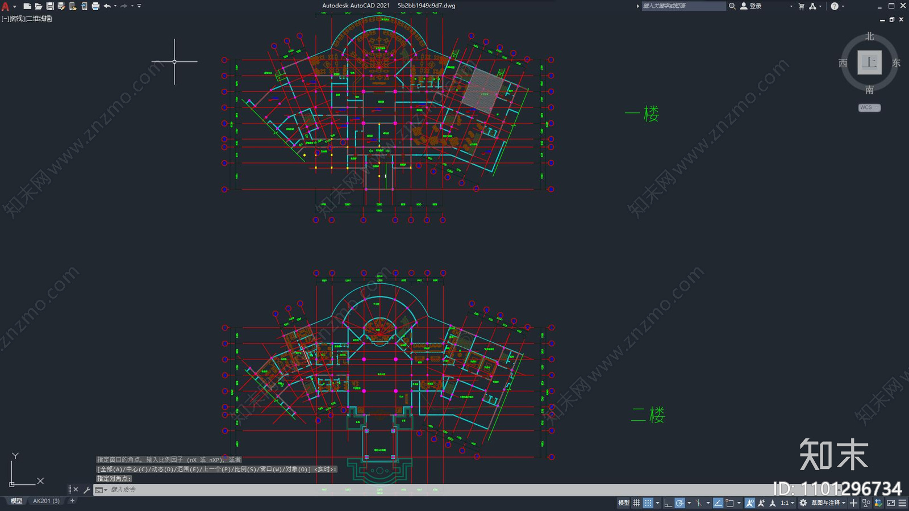Rotate view to 北 on ViewCube
This screenshot has height=511, width=909.
coord(869,36)
